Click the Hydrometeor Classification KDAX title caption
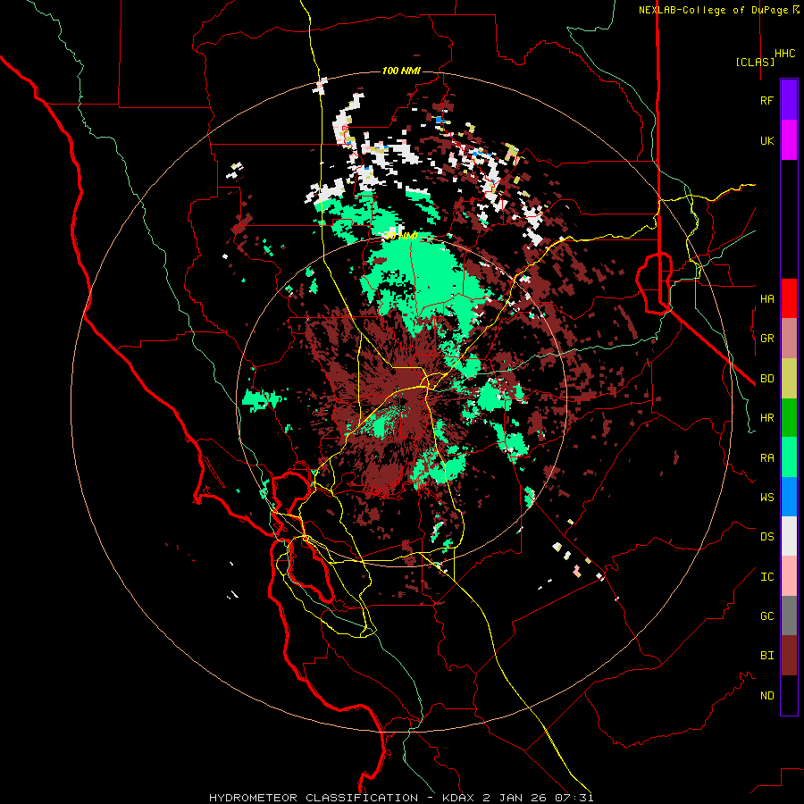The height and width of the screenshot is (804, 804). pyautogui.click(x=401, y=798)
